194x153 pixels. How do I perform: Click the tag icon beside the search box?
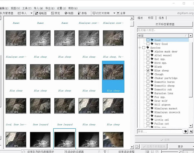186,132
